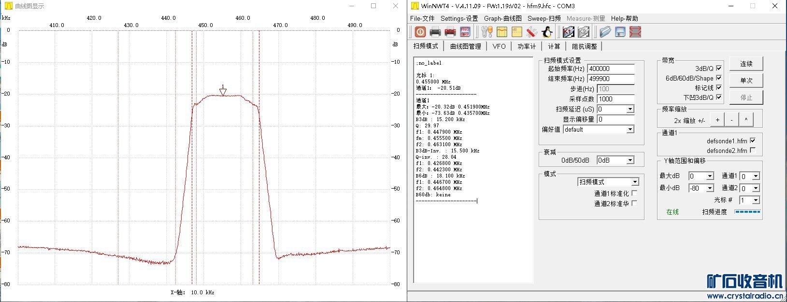This screenshot has width=787, height=302.
Task: Switch to the 阻抗调整 tab
Action: click(x=585, y=46)
